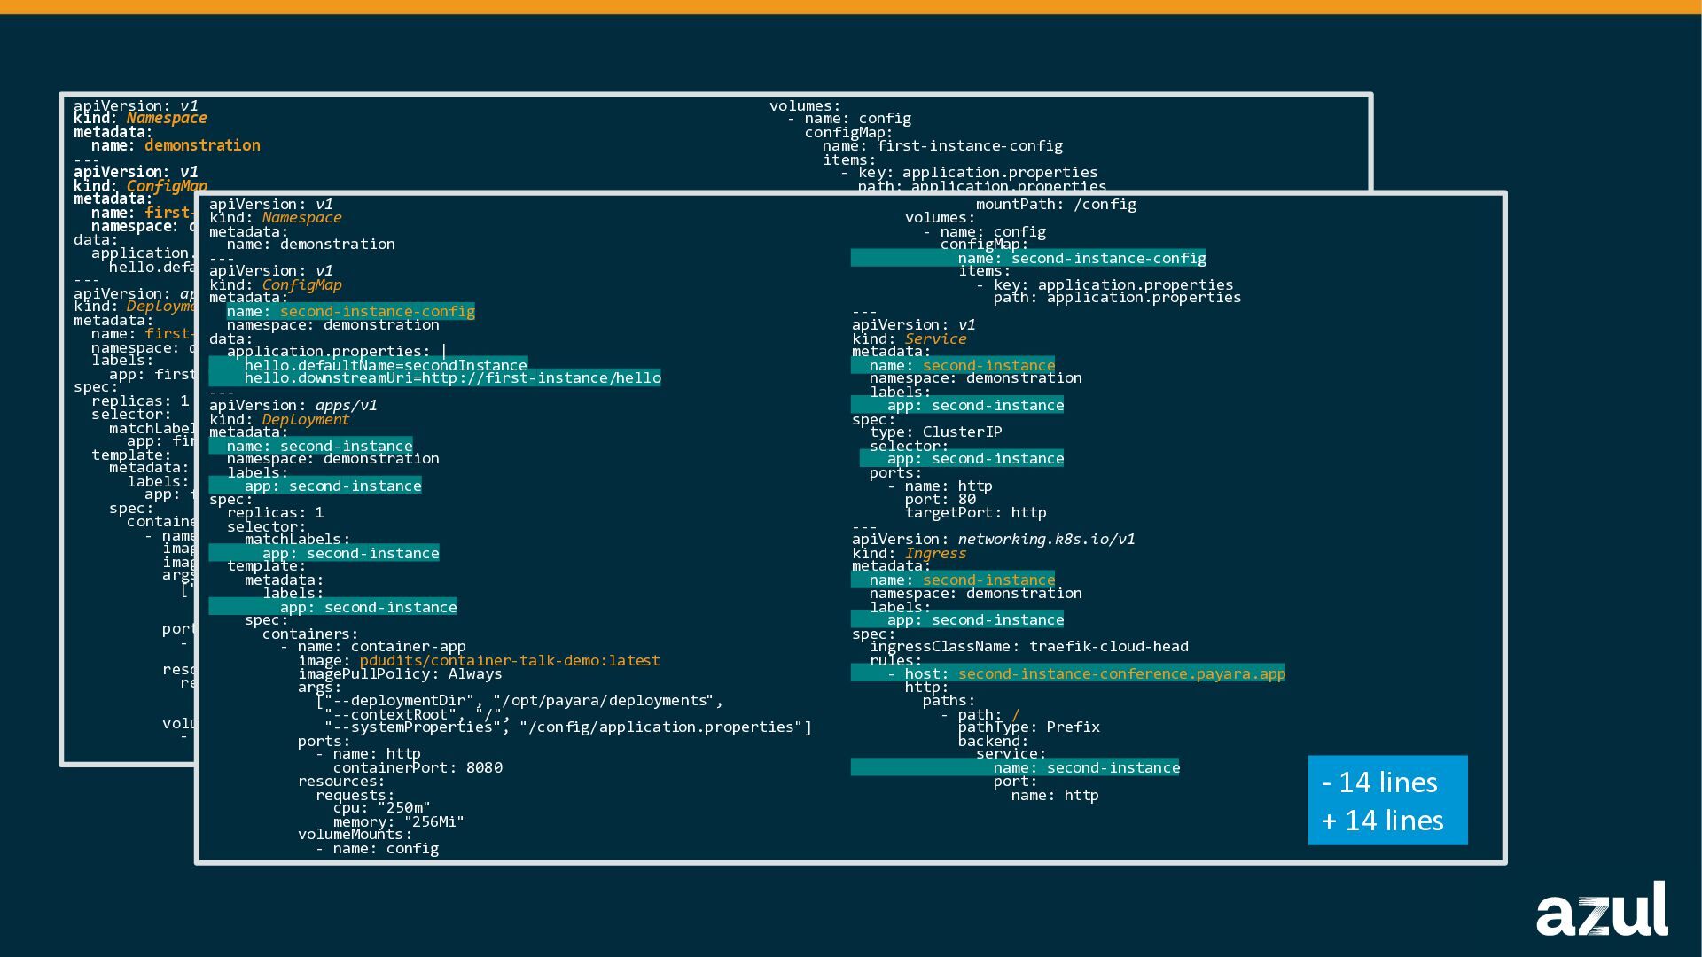Image resolution: width=1702 pixels, height=957 pixels.
Task: Click 'kind: Deployment' in front panel
Action: coord(279,419)
